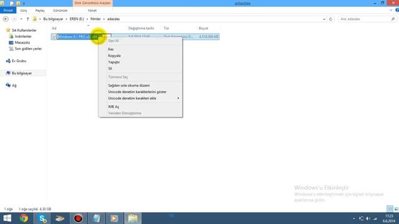
Task: Switch to details view icon in the status bar
Action: pos(390,209)
